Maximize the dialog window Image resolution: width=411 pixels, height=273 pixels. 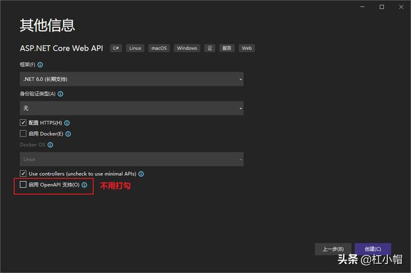[382, 7]
